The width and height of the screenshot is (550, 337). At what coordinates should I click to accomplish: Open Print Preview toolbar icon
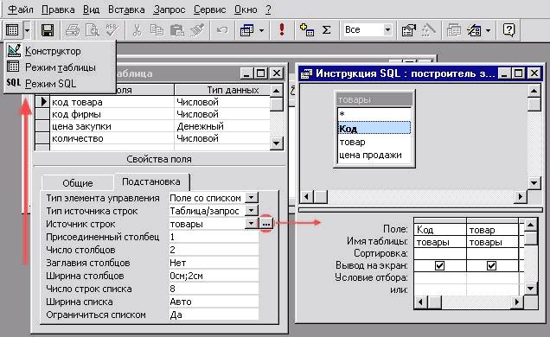pyautogui.click(x=93, y=30)
